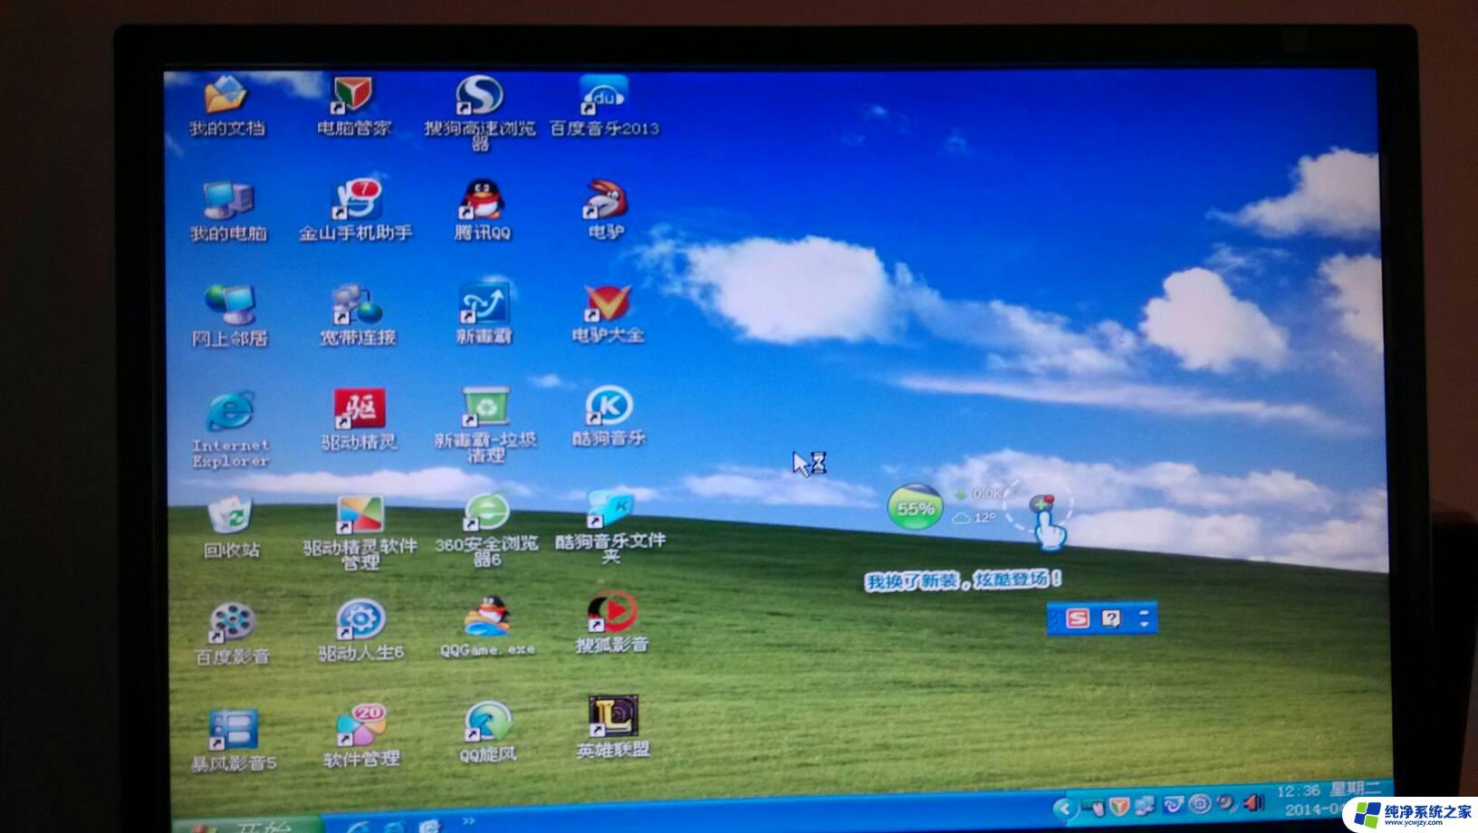Click the green 55% memory acceleration ball
This screenshot has height=833, width=1478.
pos(914,508)
